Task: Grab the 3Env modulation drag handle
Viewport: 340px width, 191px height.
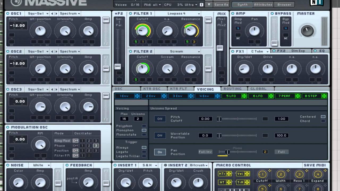Action: 191,96
